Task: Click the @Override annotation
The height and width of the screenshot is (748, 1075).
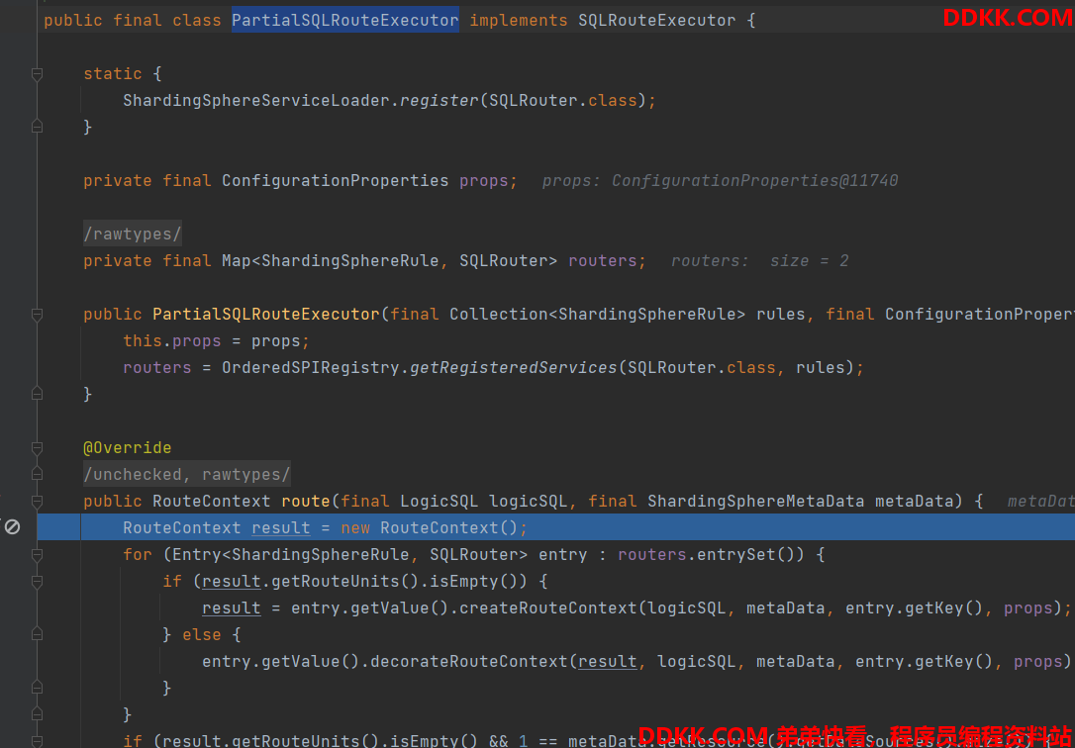Action: click(x=128, y=448)
